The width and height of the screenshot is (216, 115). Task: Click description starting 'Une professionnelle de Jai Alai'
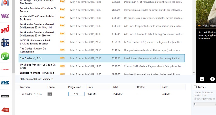(x=153, y=50)
